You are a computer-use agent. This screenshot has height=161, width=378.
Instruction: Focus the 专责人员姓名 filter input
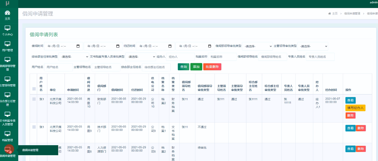(x=320, y=57)
